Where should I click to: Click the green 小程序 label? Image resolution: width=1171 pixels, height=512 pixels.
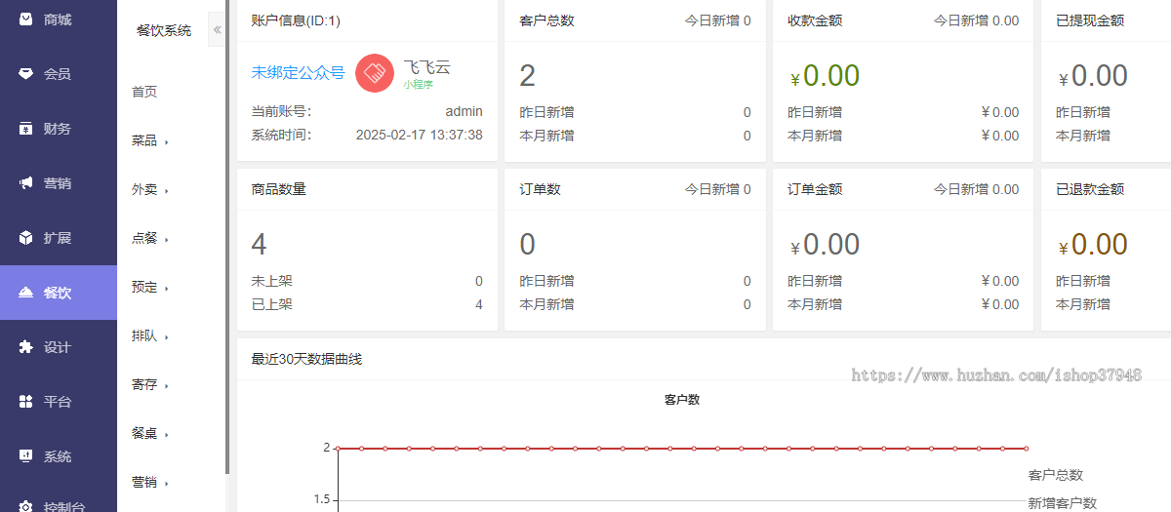coord(418,85)
